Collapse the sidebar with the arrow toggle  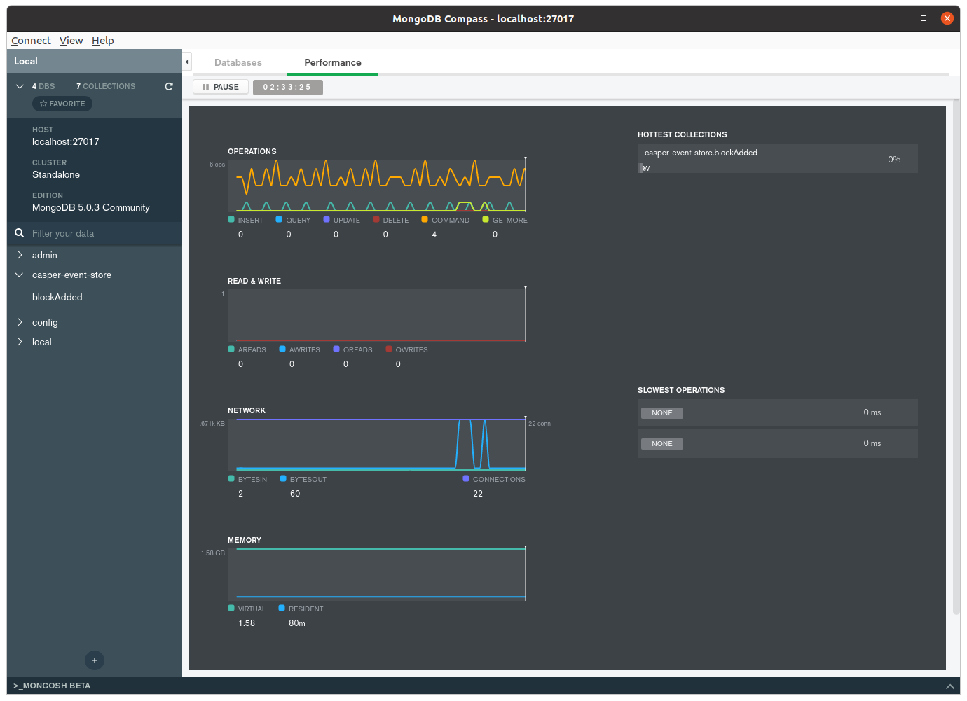(x=187, y=62)
